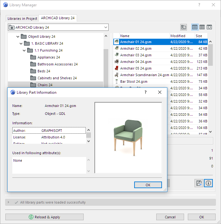Click the Armchair Scandinavian file icon
This screenshot has width=221, height=224.
117,75
